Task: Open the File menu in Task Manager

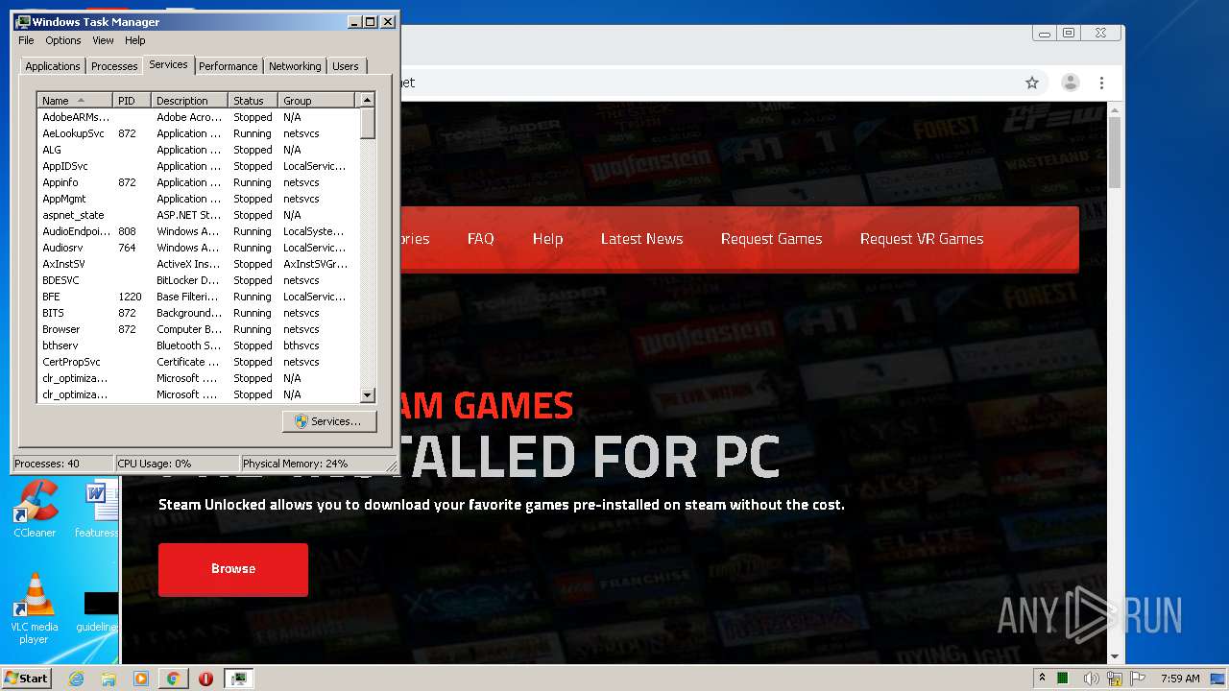Action: [26, 40]
